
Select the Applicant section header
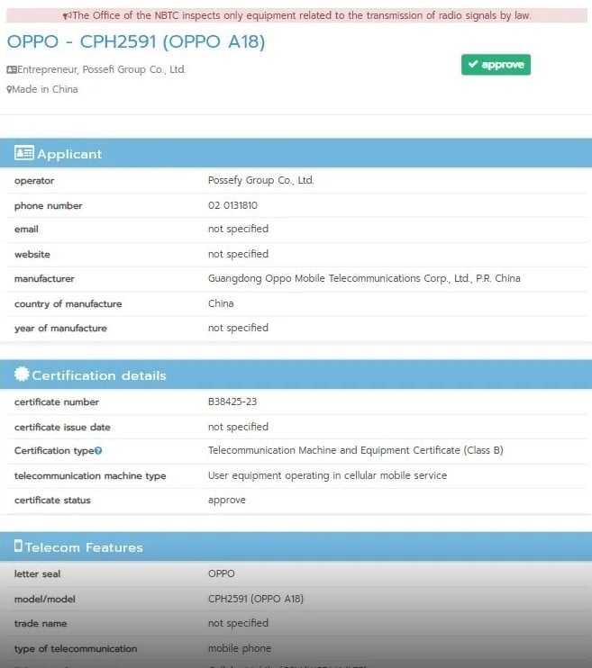click(296, 153)
